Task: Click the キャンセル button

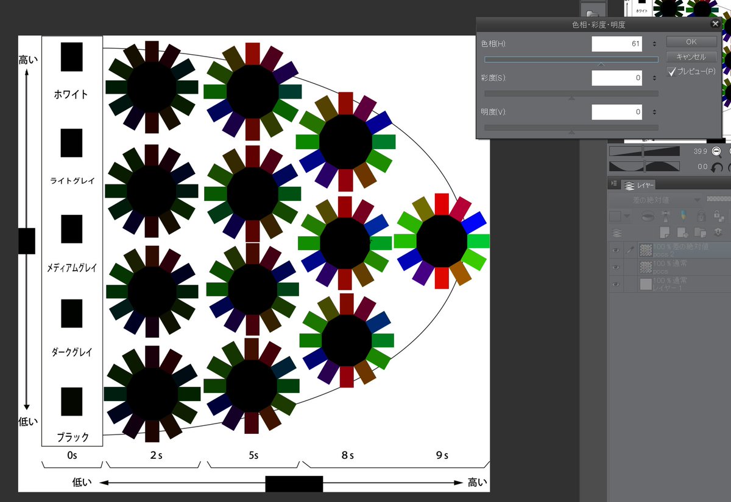Action: [x=691, y=57]
